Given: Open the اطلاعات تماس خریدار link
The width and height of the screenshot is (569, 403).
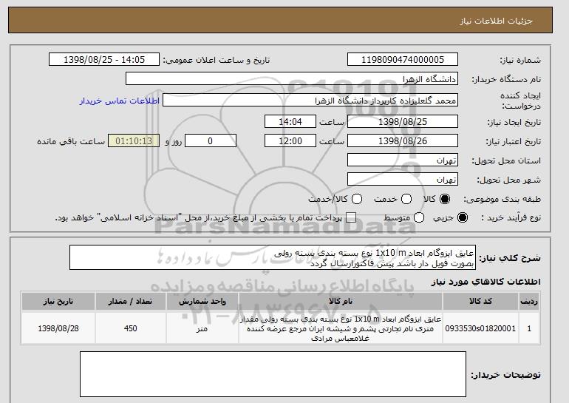Looking at the screenshot, I should [x=120, y=101].
